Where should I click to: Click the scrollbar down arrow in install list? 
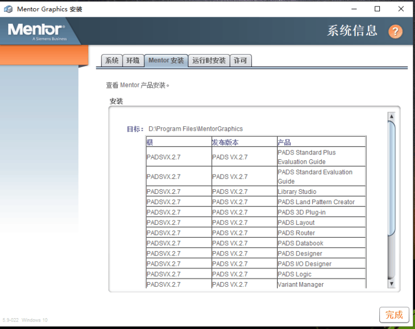[391, 284]
